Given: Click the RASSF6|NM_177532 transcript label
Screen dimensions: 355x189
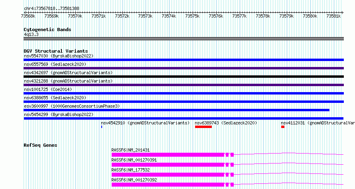Looking at the screenshot, I should click(x=130, y=170).
